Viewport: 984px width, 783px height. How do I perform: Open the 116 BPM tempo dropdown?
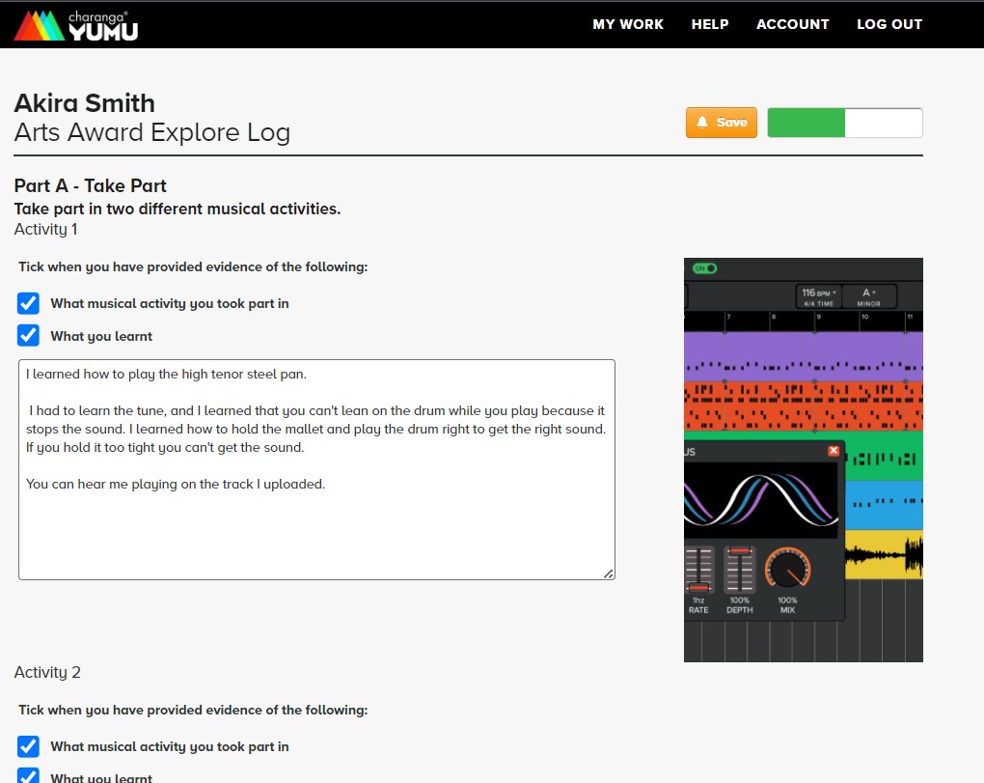point(817,295)
